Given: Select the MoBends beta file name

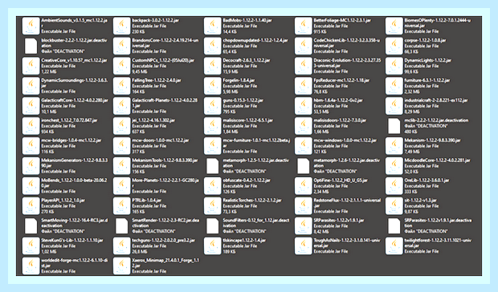Looking at the screenshot, I should (74, 183).
